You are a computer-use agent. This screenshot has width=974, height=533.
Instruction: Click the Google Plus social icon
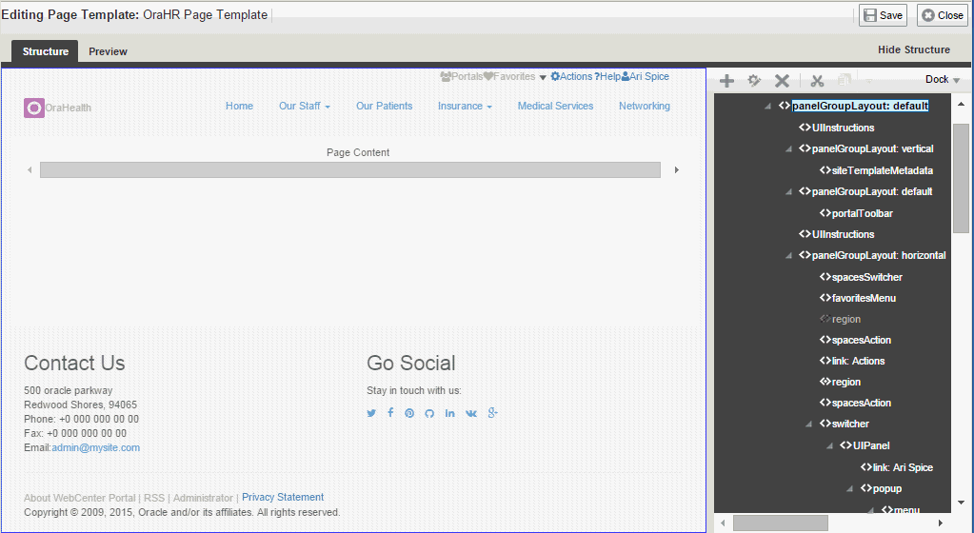pos(492,412)
